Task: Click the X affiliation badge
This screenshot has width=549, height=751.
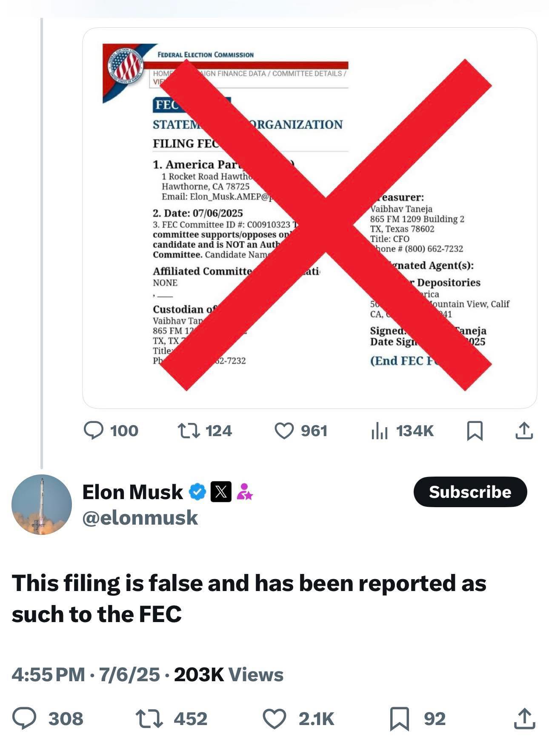Action: coord(221,492)
